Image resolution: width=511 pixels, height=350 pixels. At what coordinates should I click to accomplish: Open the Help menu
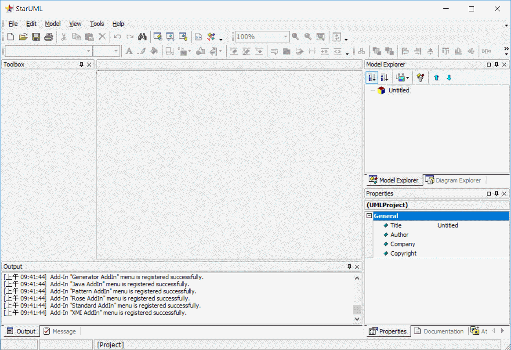click(118, 24)
